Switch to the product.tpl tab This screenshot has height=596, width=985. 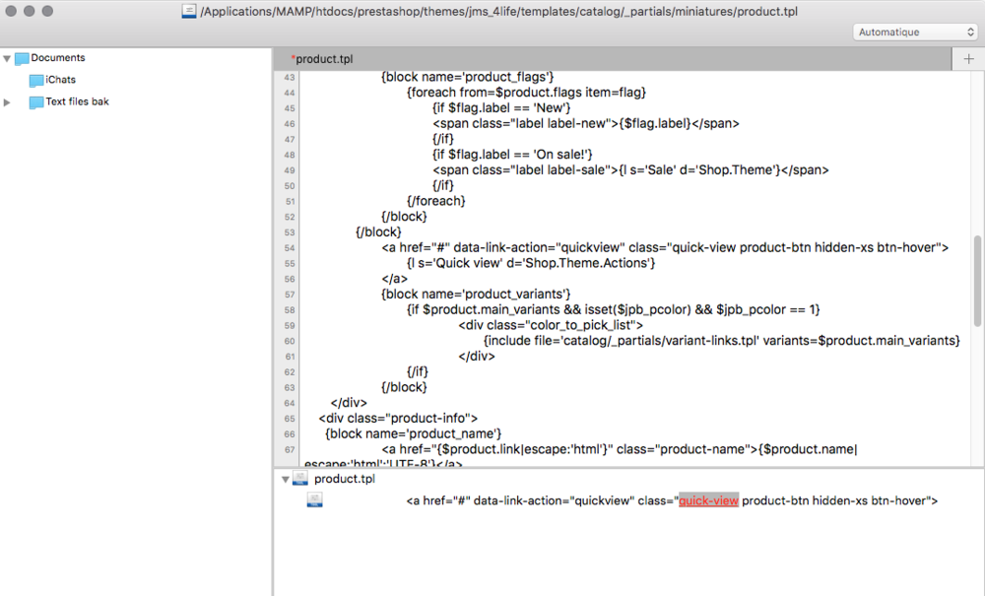tap(322, 59)
